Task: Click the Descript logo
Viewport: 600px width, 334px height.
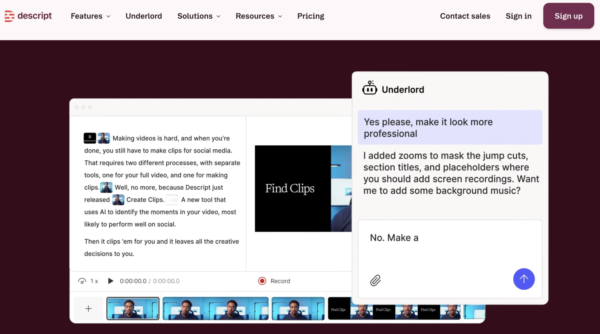Action: pos(28,16)
